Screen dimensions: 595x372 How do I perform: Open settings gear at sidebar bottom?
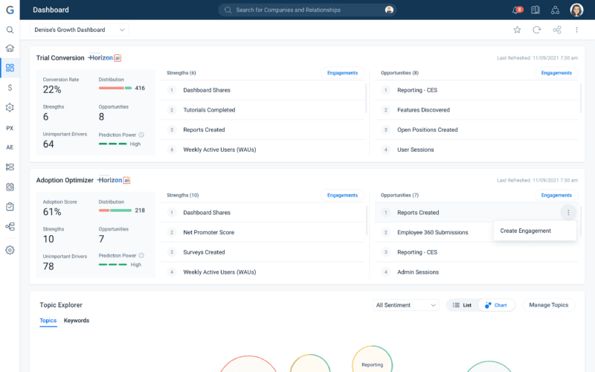(10, 250)
